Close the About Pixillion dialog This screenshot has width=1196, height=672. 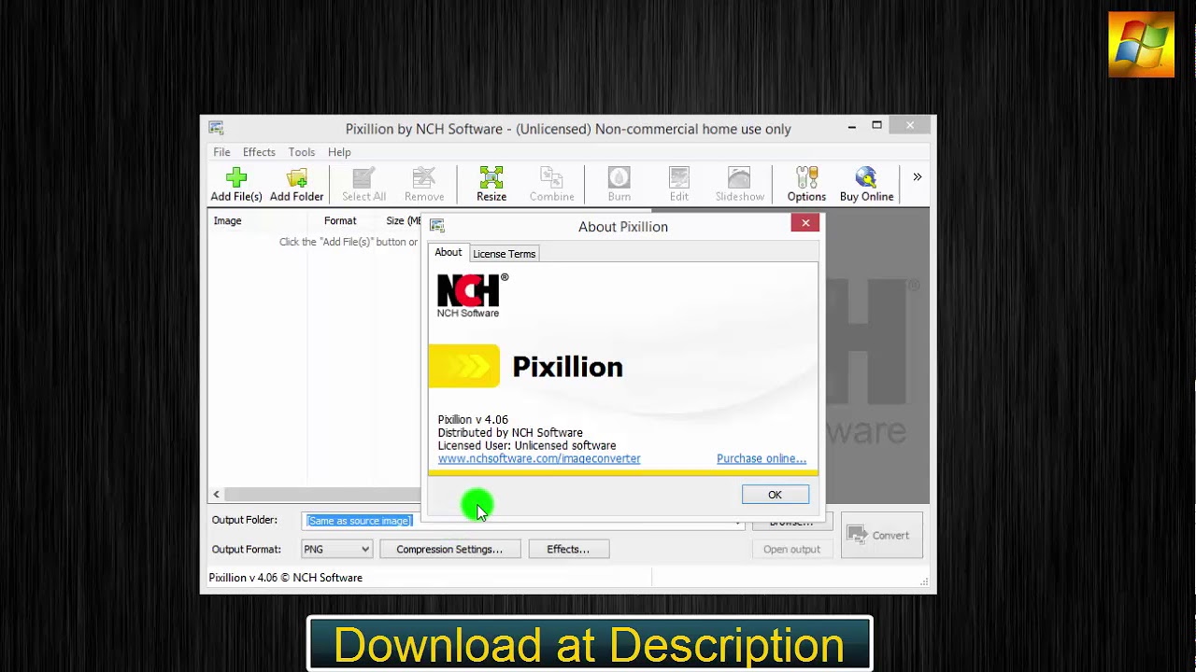(x=805, y=222)
